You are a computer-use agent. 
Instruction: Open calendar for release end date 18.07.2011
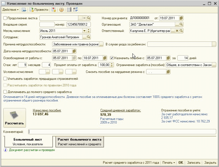pos(105,58)
